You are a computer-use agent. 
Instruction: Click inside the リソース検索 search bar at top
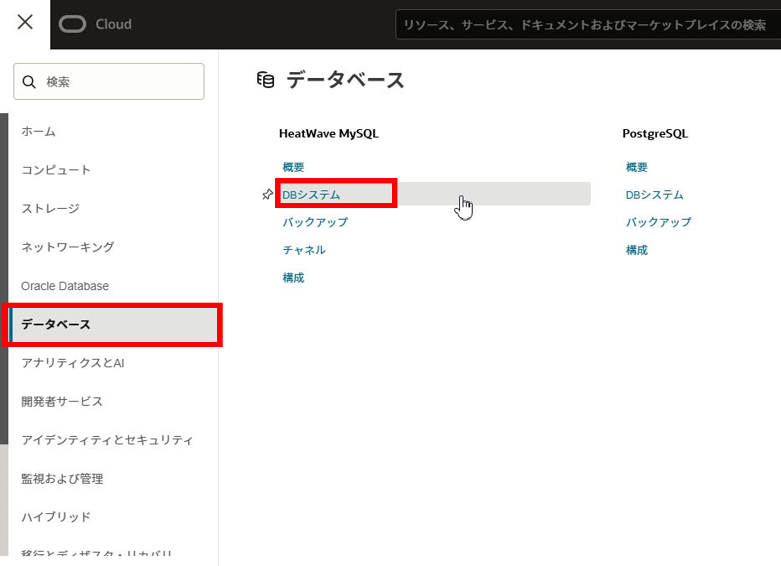click(585, 25)
